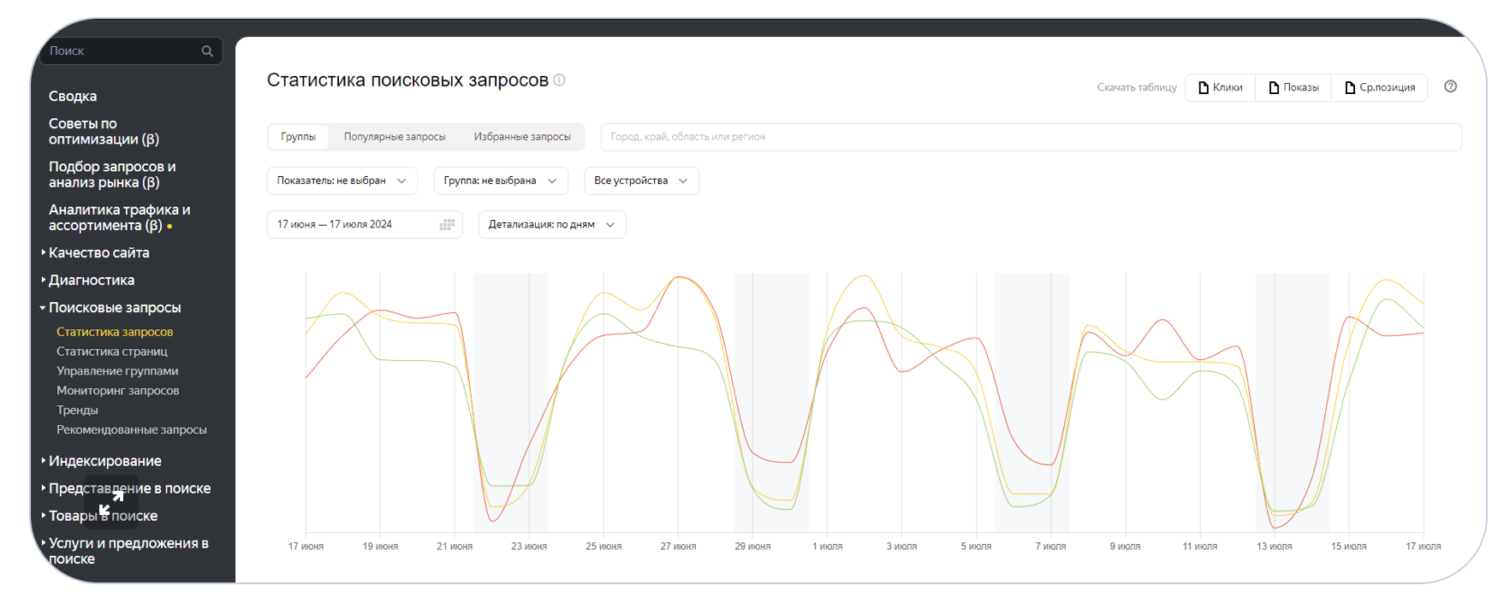
Task: Expand the Индексирование section
Action: click(x=104, y=461)
